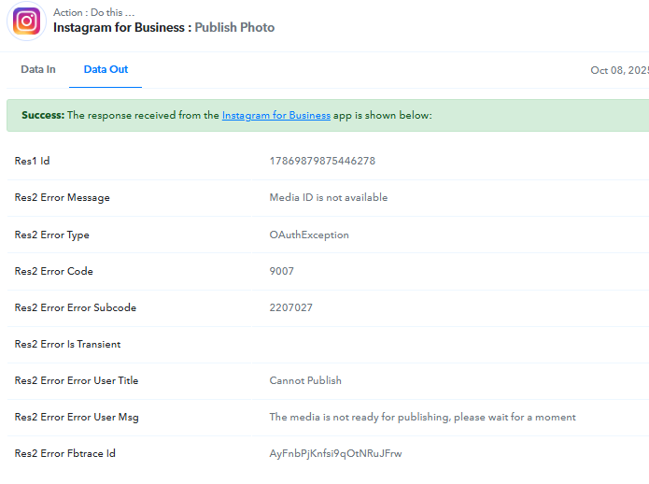Open the Instagram for Business link
649x484 pixels.
275,116
